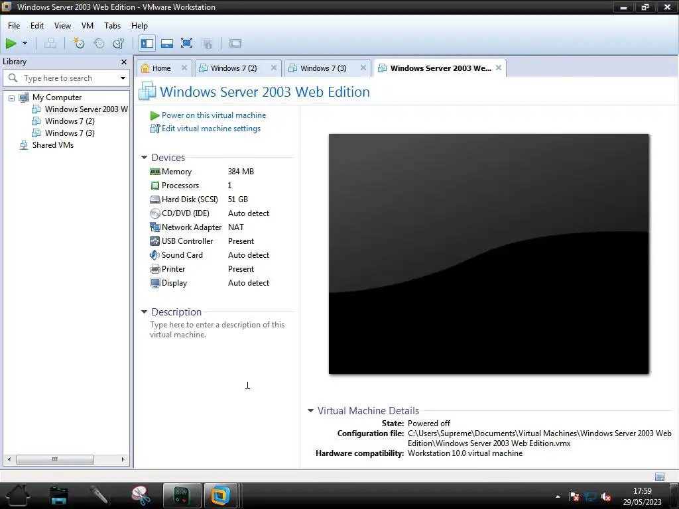The width and height of the screenshot is (679, 509).
Task: Close the Home tab
Action: point(184,68)
